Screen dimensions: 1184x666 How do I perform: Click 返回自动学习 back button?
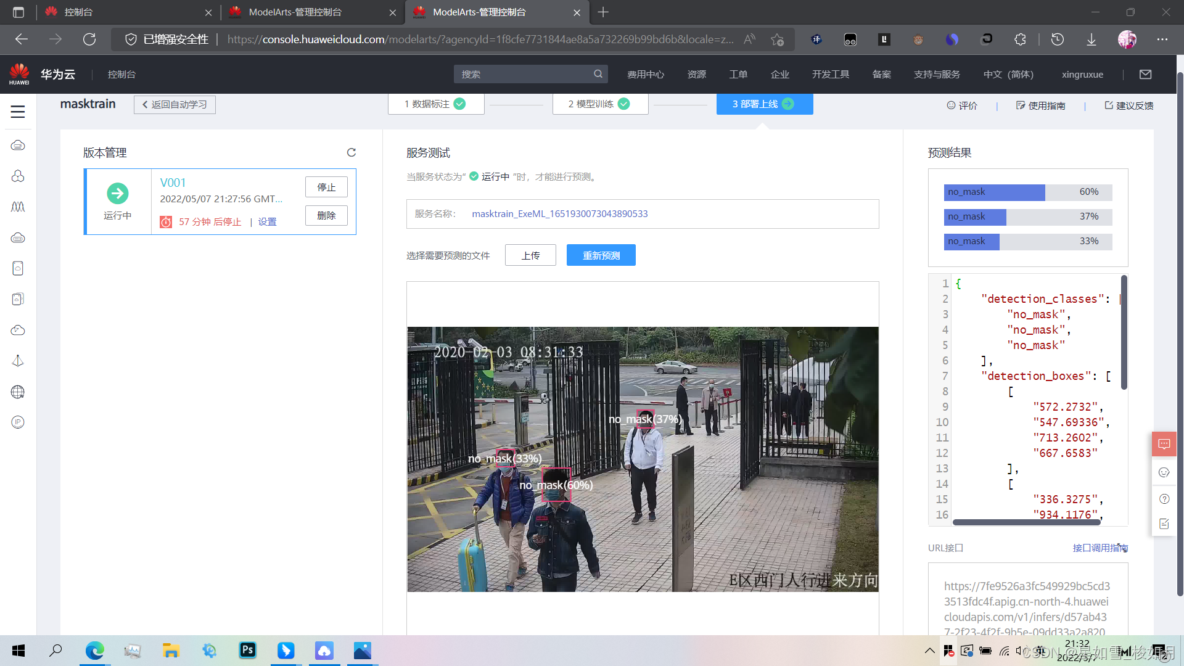point(175,104)
